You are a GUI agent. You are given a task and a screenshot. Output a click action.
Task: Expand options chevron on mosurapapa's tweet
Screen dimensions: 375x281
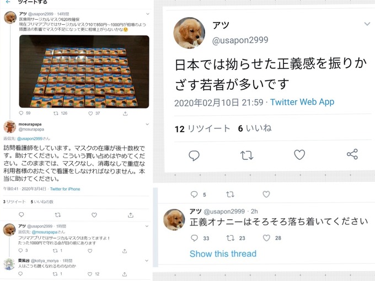[147, 125]
